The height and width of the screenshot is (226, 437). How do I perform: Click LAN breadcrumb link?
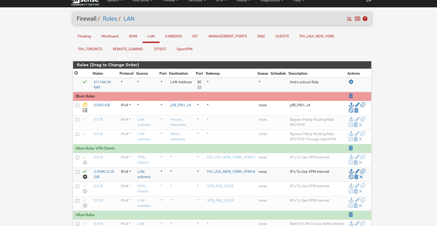coord(129,19)
